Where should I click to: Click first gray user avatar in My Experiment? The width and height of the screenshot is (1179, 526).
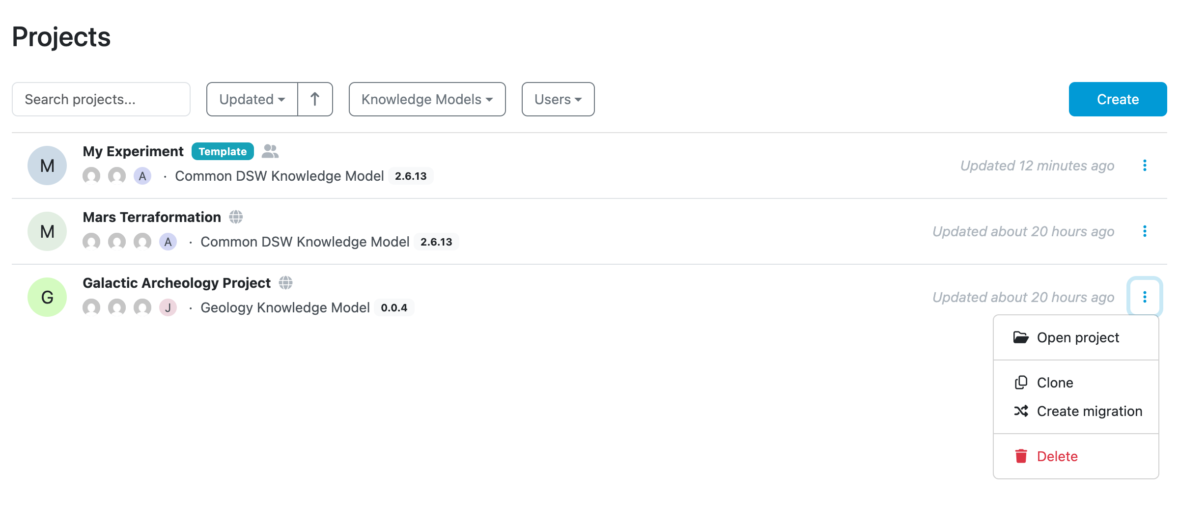91,176
